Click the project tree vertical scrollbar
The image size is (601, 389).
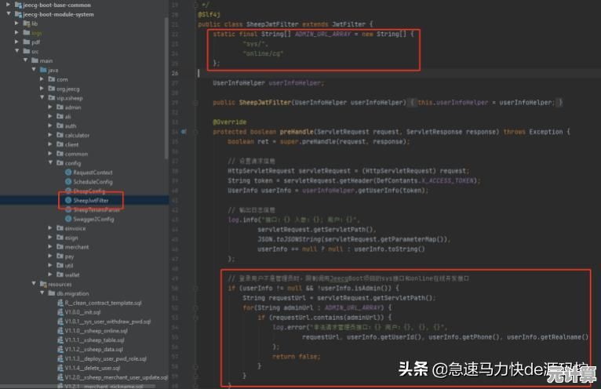[166, 78]
